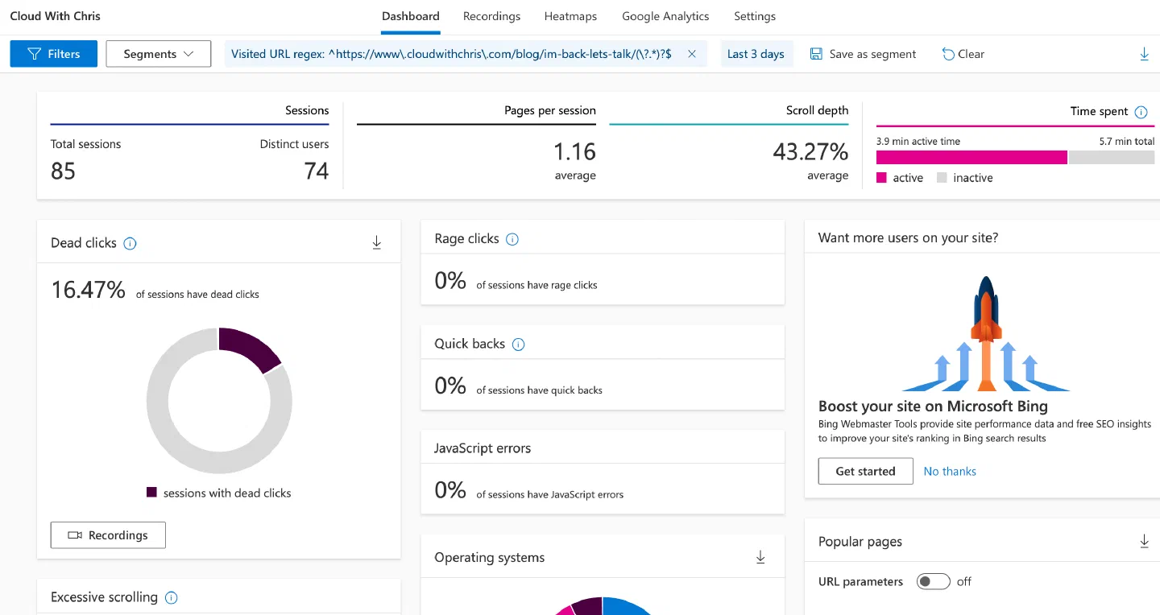Open Recordings for dead click sessions
Viewport: 1160px width, 615px height.
(x=108, y=535)
